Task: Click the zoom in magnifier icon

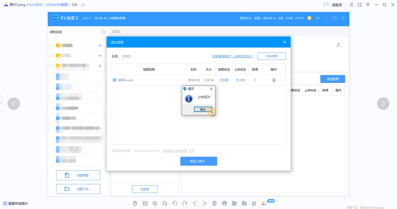Action: [x=155, y=203]
